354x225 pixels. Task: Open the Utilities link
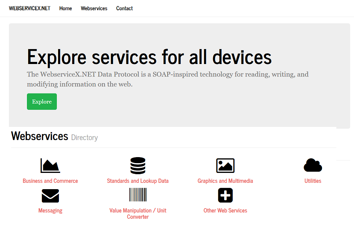[313, 181]
